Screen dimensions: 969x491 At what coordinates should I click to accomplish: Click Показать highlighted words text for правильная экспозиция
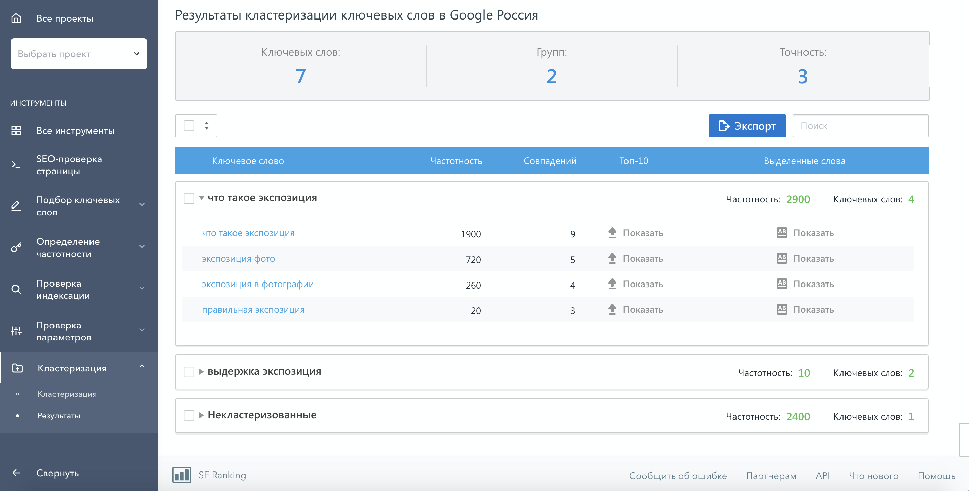point(813,309)
